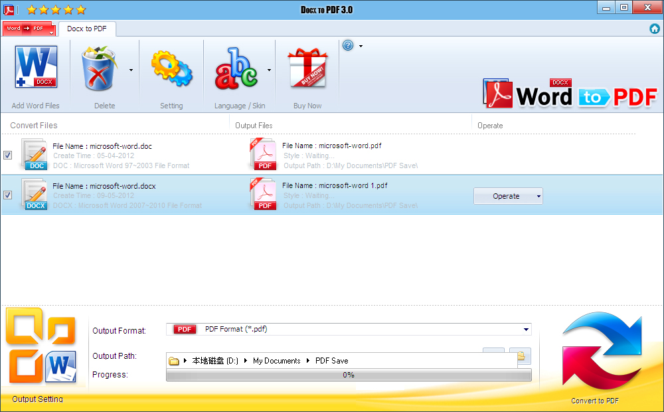
Task: Click the Setting label
Action: (171, 106)
